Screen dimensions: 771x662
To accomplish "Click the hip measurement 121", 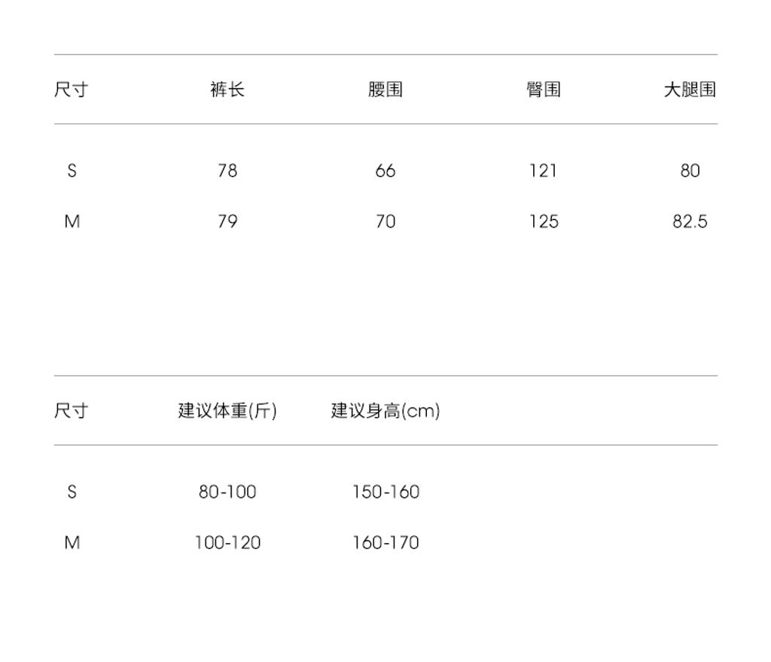I will [x=543, y=171].
